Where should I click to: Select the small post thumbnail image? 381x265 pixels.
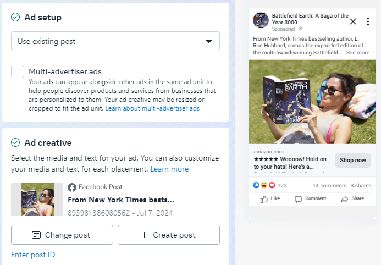37,200
